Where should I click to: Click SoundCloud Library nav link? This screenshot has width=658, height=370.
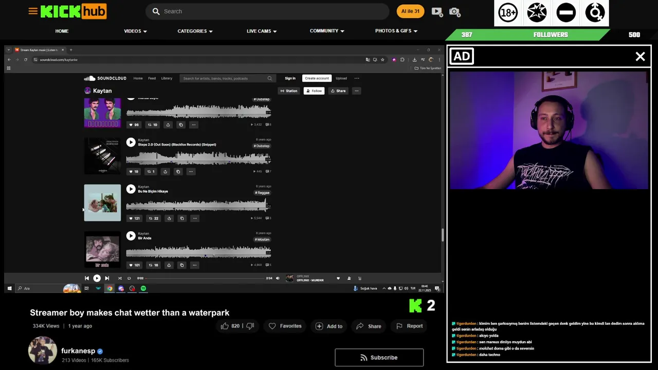(x=167, y=78)
